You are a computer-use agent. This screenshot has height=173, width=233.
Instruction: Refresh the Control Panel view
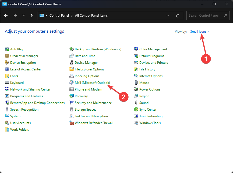click(178, 16)
